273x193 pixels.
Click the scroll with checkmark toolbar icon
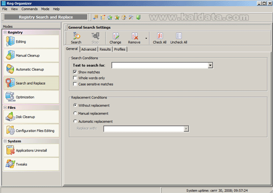pos(124,17)
